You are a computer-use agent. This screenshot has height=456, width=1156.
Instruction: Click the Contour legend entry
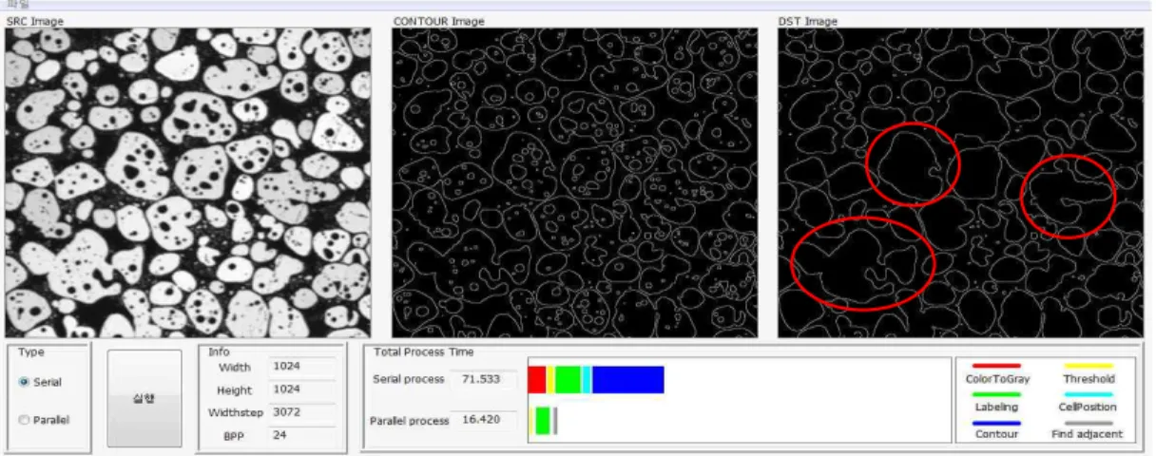pos(996,428)
